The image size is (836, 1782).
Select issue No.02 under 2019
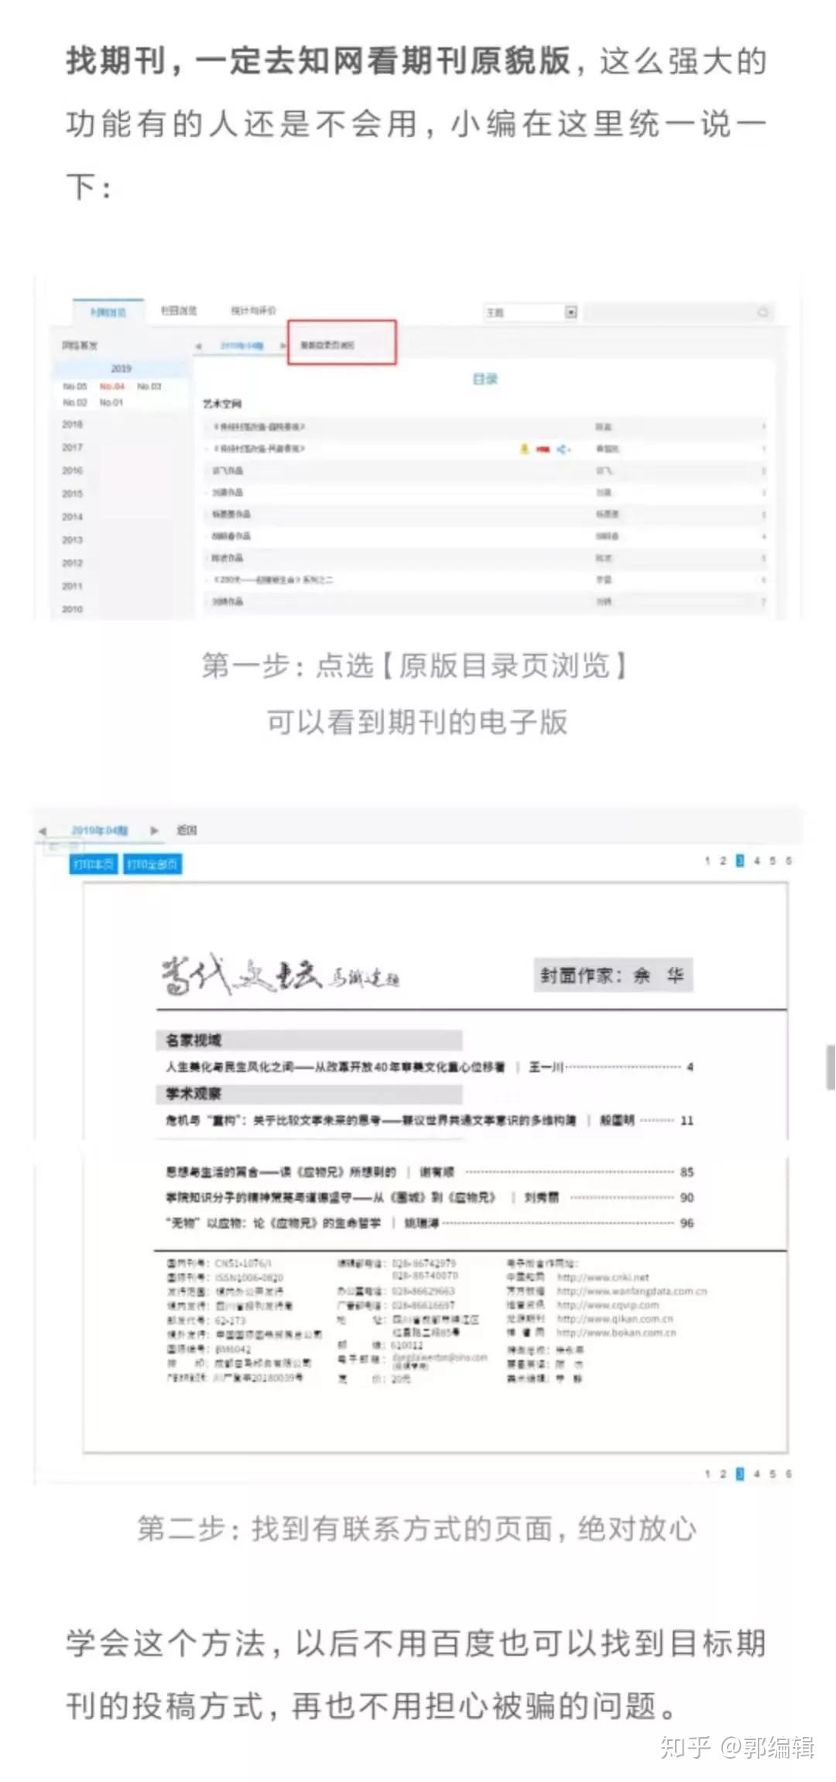(75, 402)
